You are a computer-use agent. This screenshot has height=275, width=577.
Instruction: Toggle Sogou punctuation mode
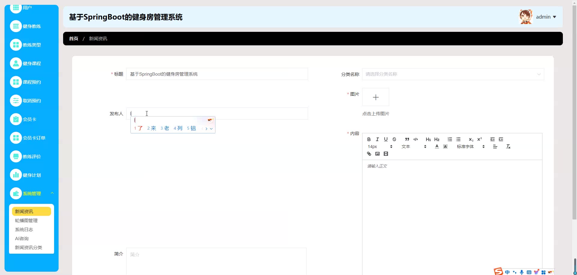(x=514, y=272)
